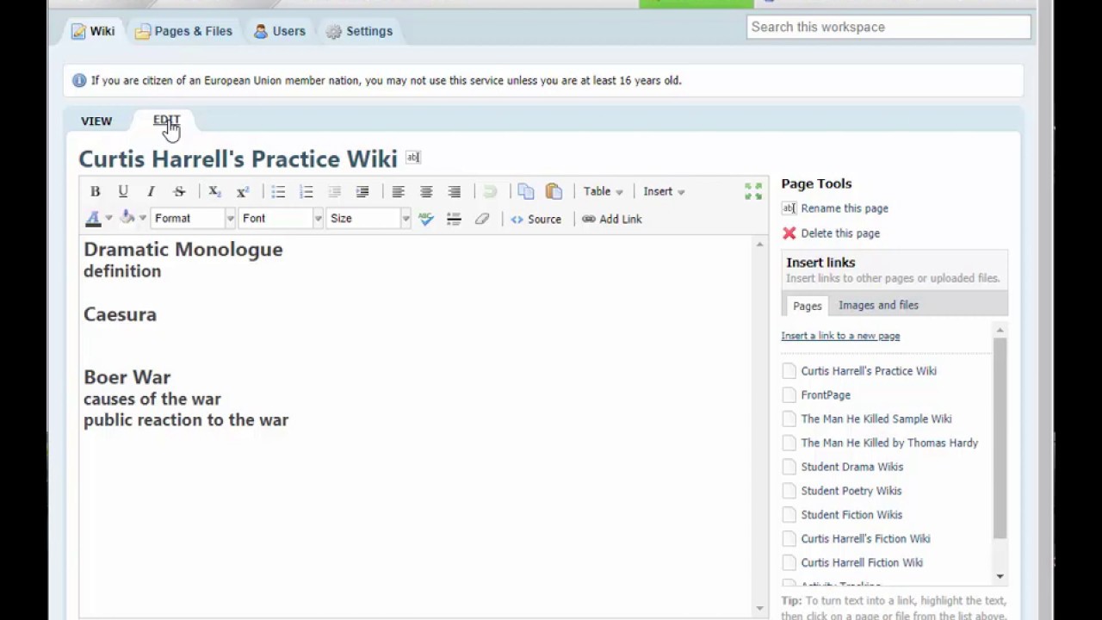Check Curtis Harrell's Practice Wiki checkbox
The image size is (1102, 620).
pos(789,371)
